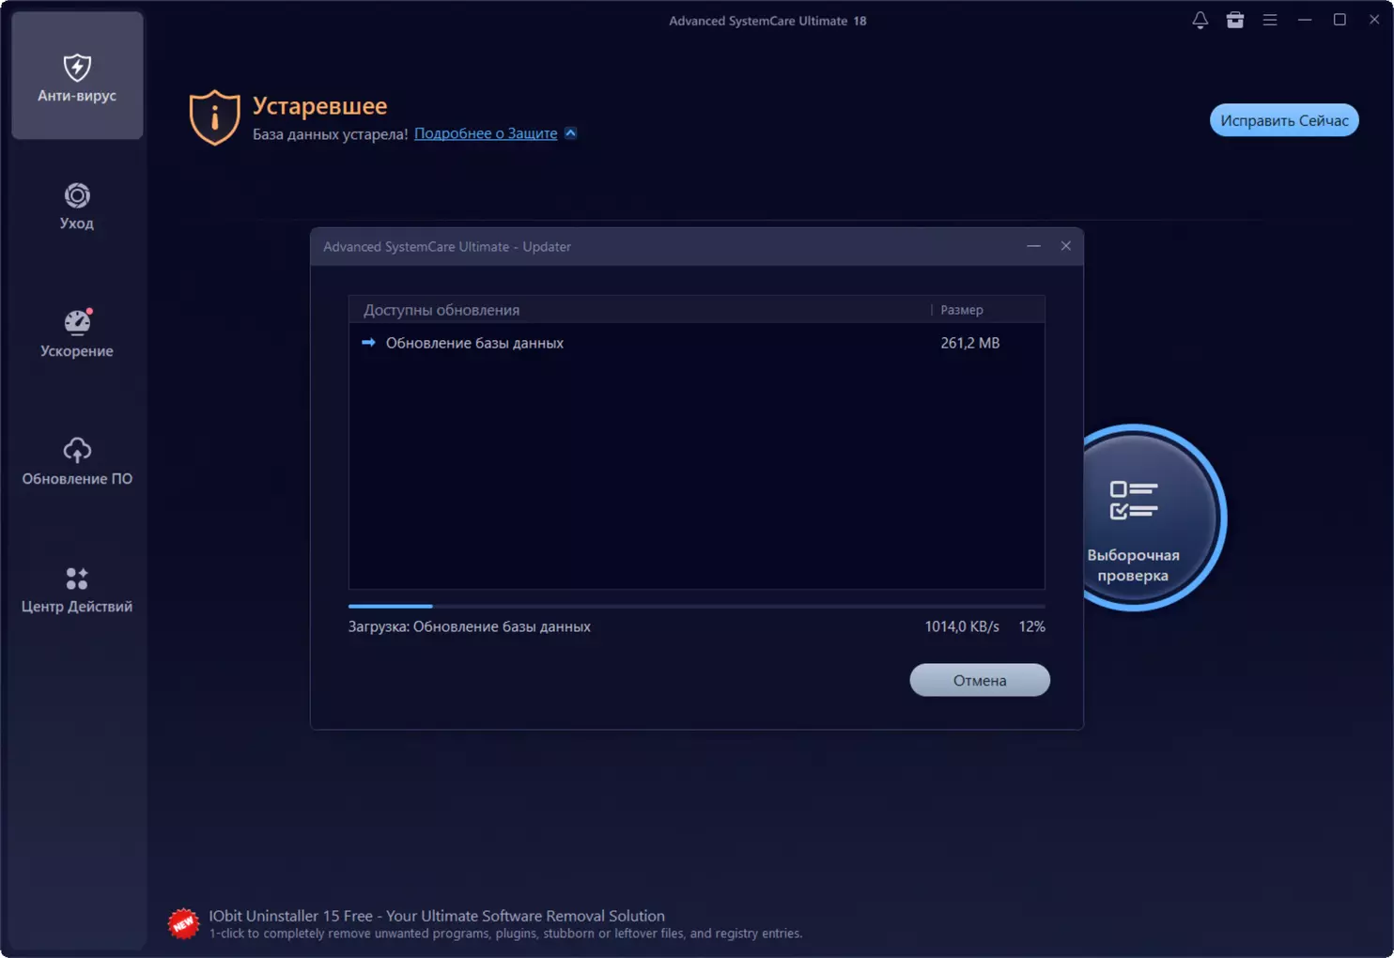1394x958 pixels.
Task: Open the Подробнее о Защите link
Action: (x=486, y=133)
